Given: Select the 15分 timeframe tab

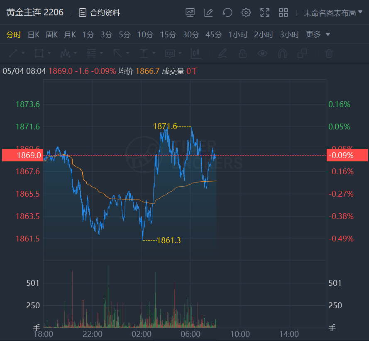Looking at the screenshot, I should (168, 34).
